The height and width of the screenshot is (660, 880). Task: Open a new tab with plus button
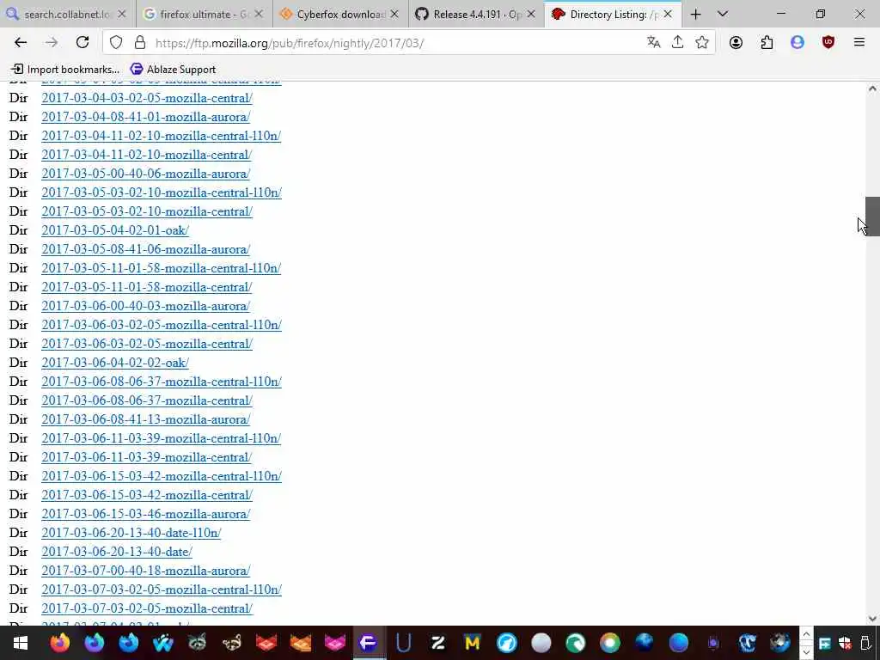(695, 15)
